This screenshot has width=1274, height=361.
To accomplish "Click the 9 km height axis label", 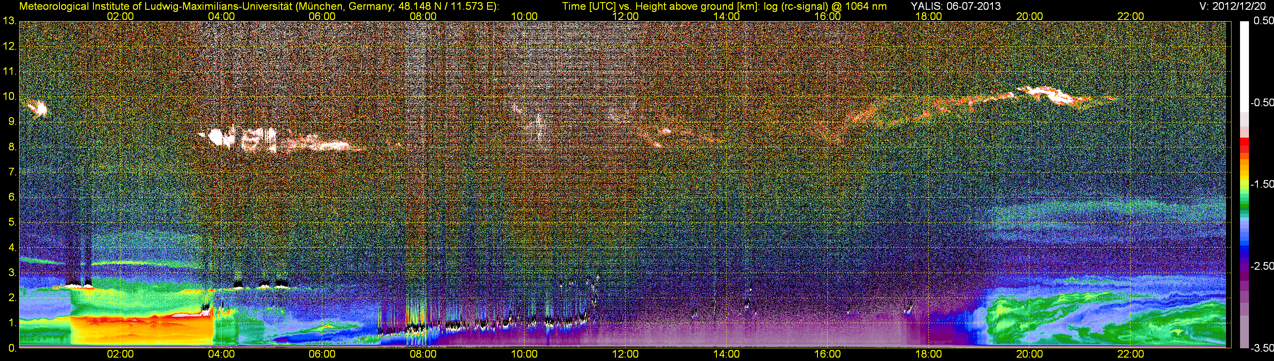I will pos(12,121).
